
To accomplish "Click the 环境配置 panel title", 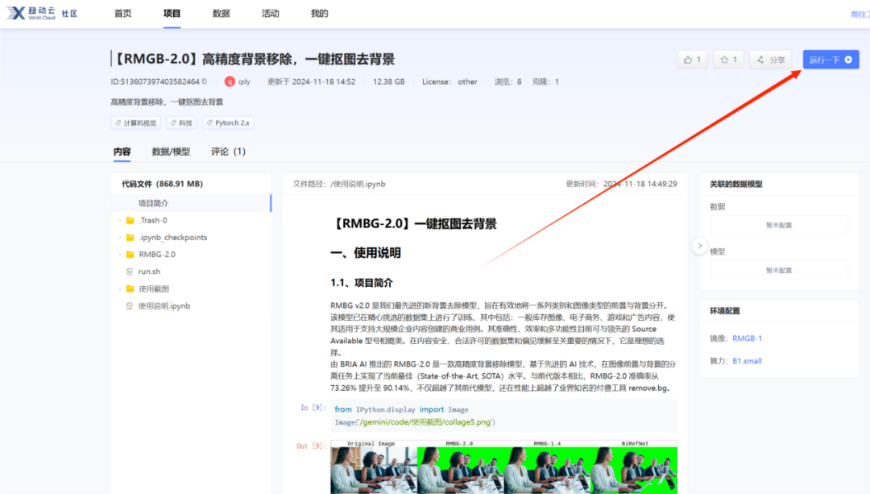I will 725,311.
